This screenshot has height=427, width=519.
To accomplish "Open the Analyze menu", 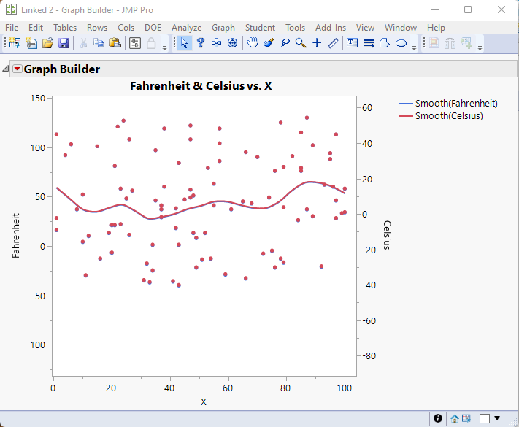I will (x=187, y=28).
